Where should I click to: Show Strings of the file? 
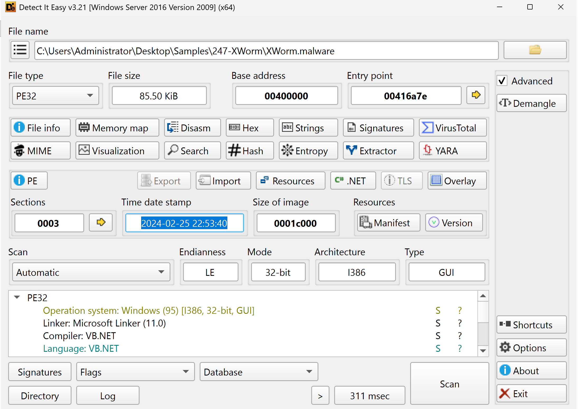(x=308, y=128)
